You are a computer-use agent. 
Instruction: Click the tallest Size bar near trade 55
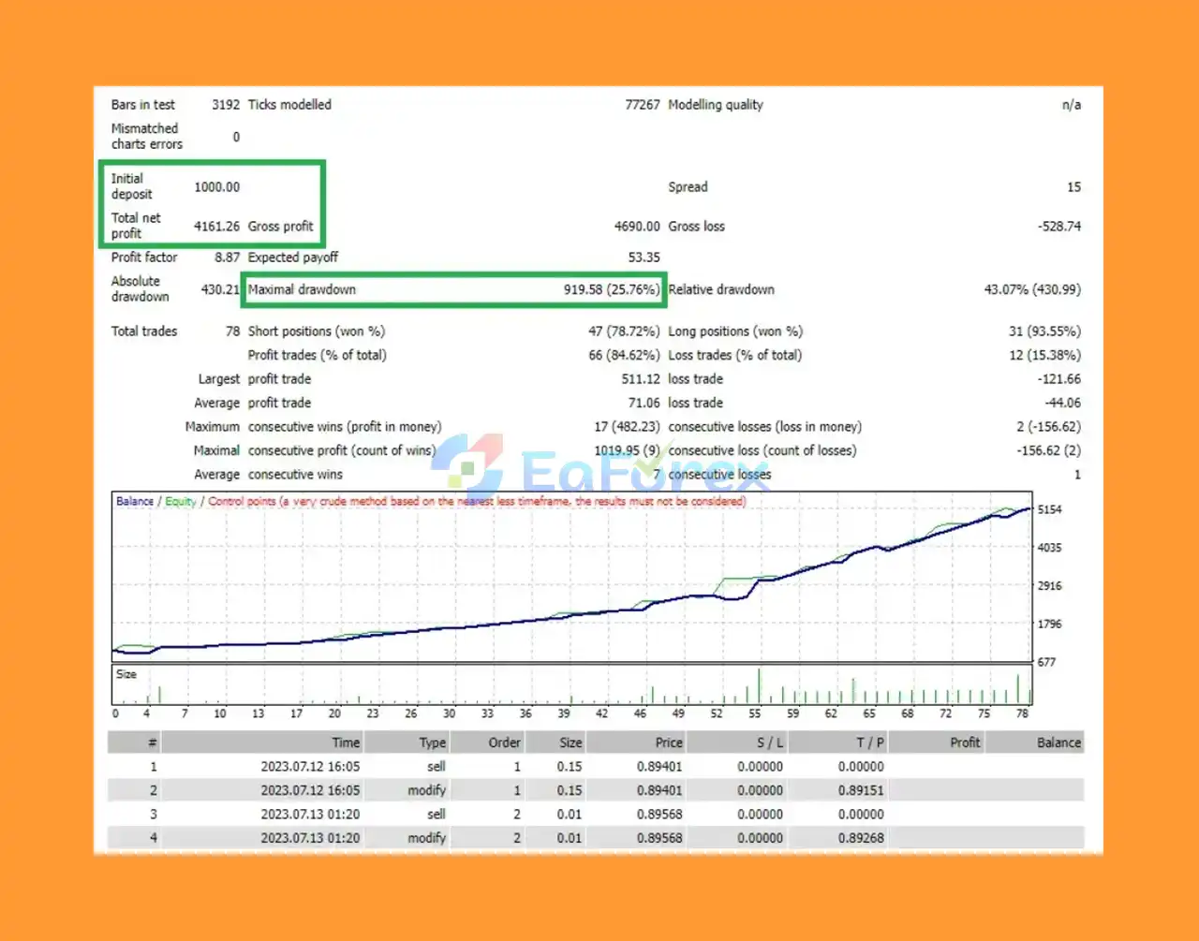pos(759,686)
